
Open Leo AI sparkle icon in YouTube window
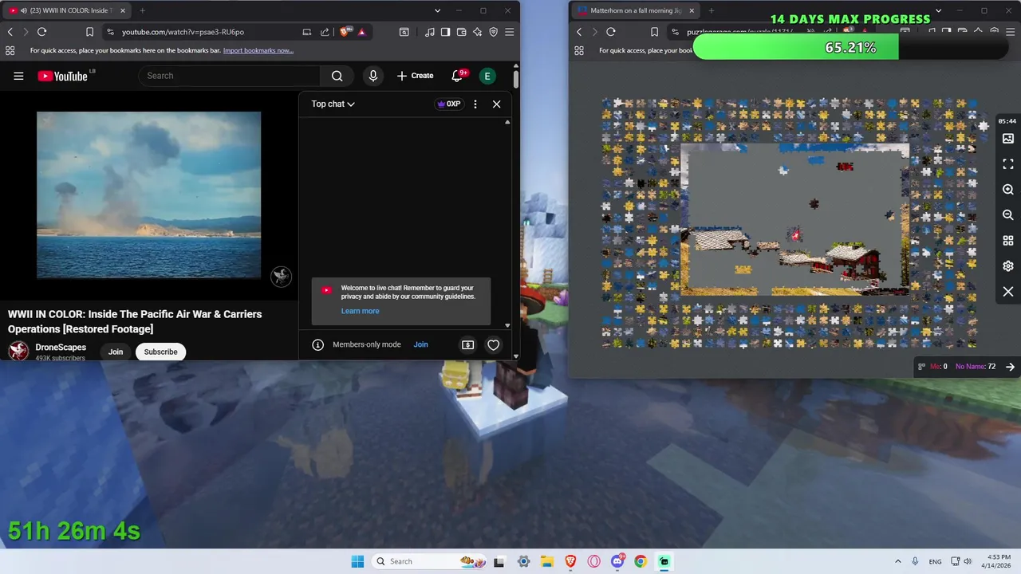pos(477,32)
